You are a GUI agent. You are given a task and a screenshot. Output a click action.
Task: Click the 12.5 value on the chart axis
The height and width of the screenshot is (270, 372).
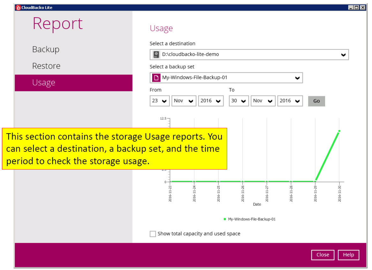pyautogui.click(x=163, y=119)
